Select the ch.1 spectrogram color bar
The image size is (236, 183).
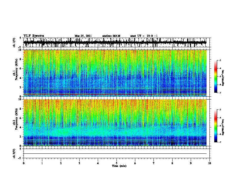pyautogui.click(x=215, y=77)
